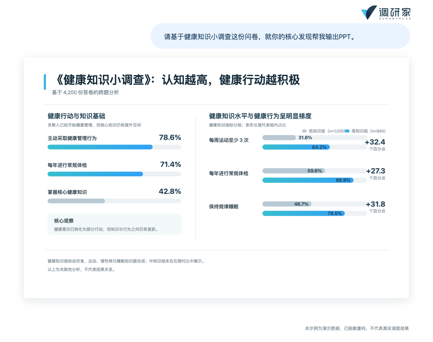Click the 78.6% value

pos(170,137)
